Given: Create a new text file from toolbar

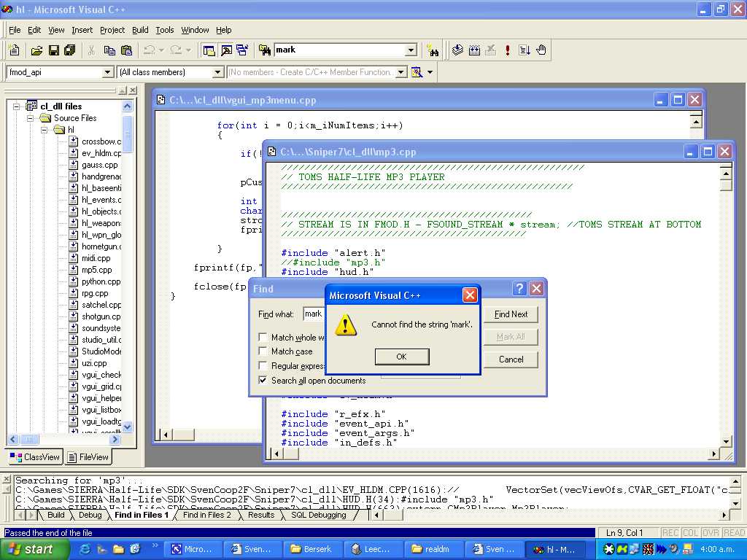Looking at the screenshot, I should click(x=15, y=50).
